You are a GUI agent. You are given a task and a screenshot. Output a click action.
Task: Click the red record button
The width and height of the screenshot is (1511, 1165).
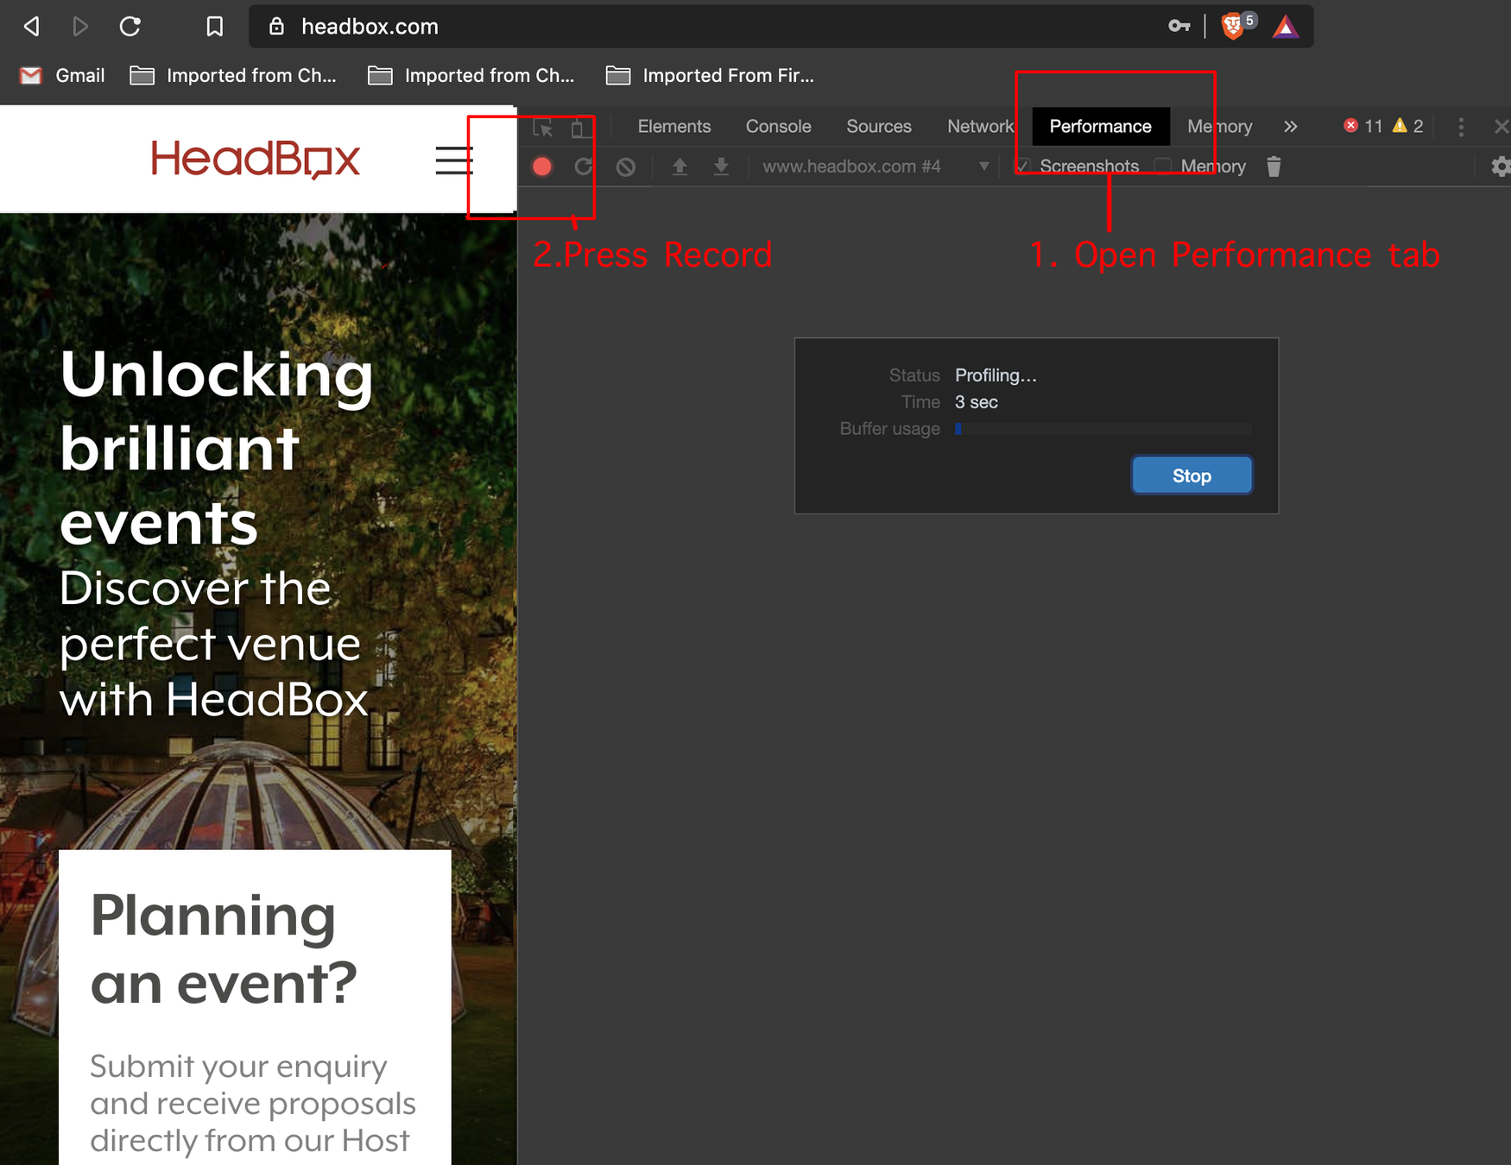click(542, 167)
